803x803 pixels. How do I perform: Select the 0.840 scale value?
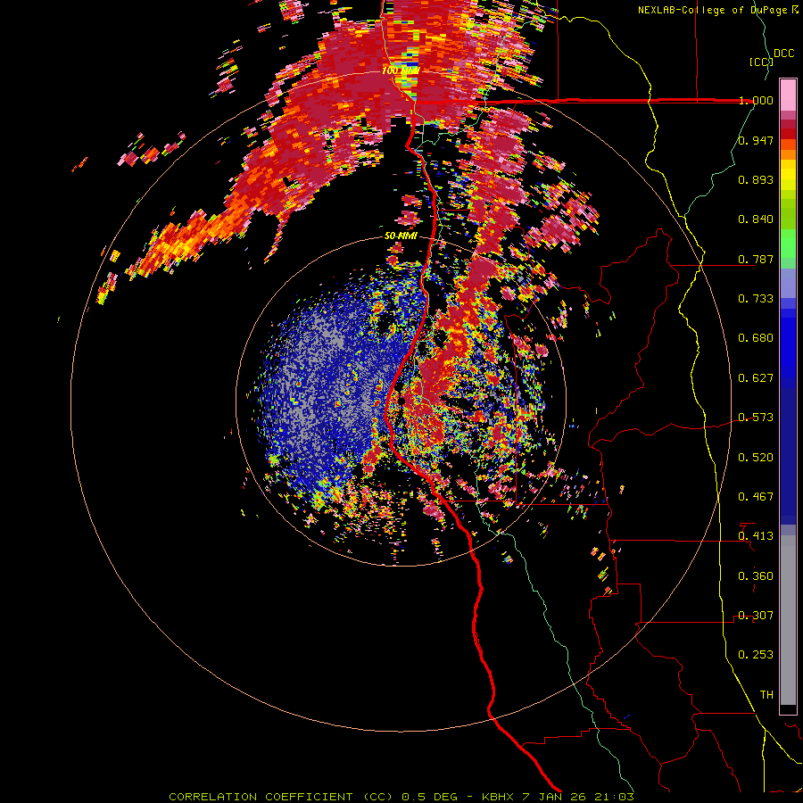(756, 219)
